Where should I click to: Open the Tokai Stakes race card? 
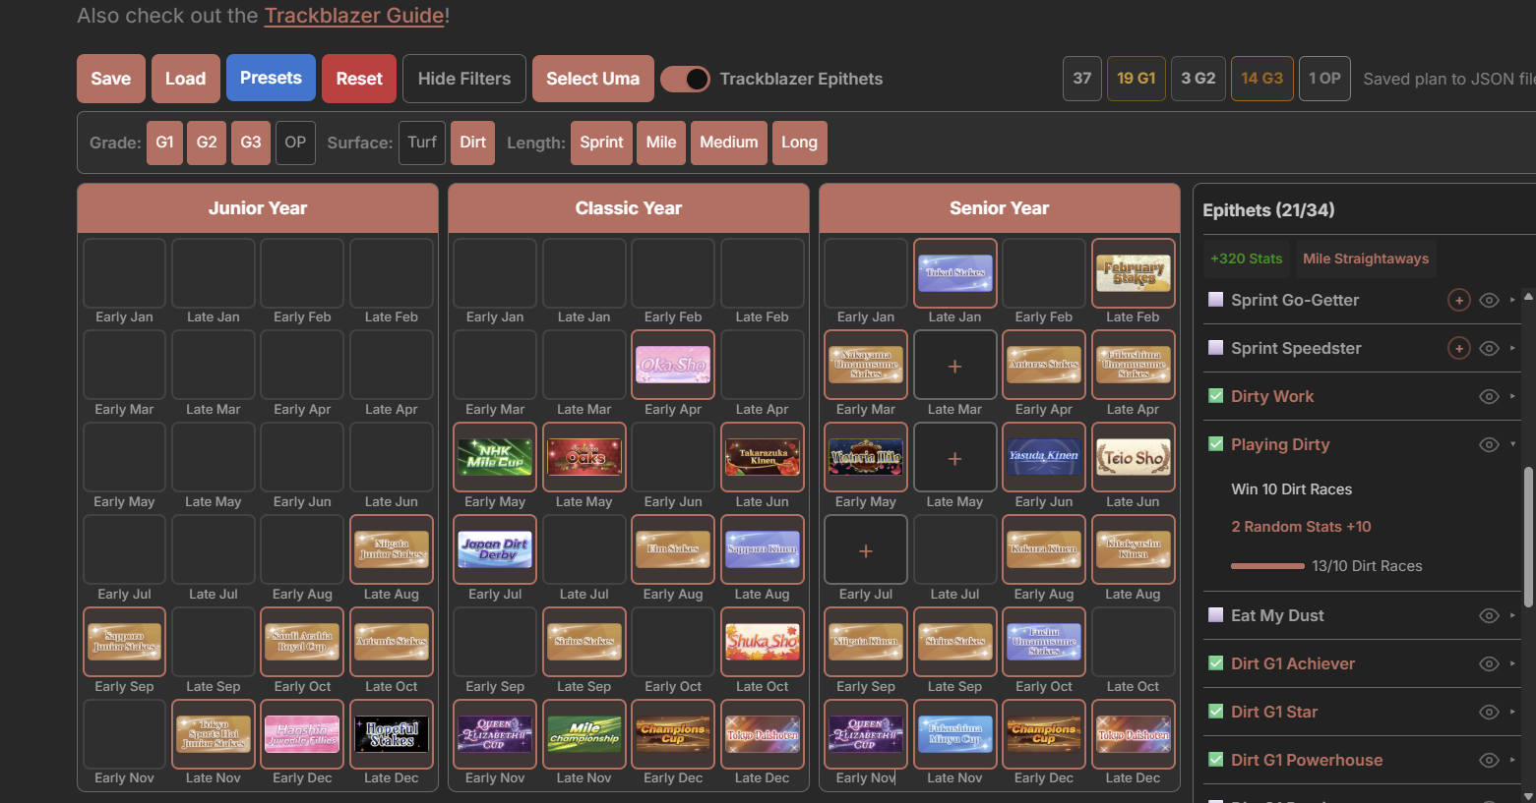tap(954, 273)
